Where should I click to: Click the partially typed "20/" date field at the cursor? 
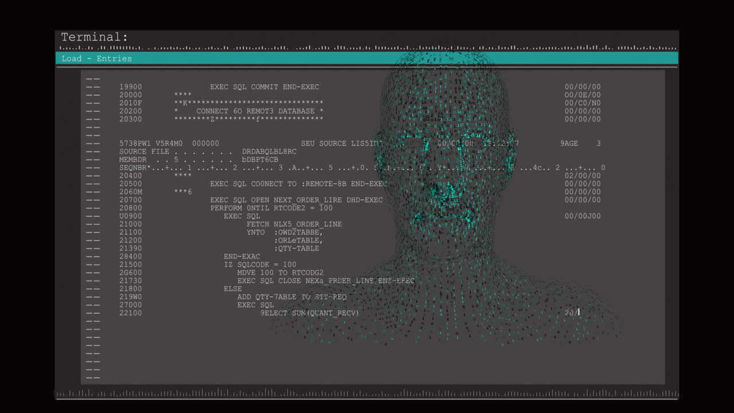point(572,312)
